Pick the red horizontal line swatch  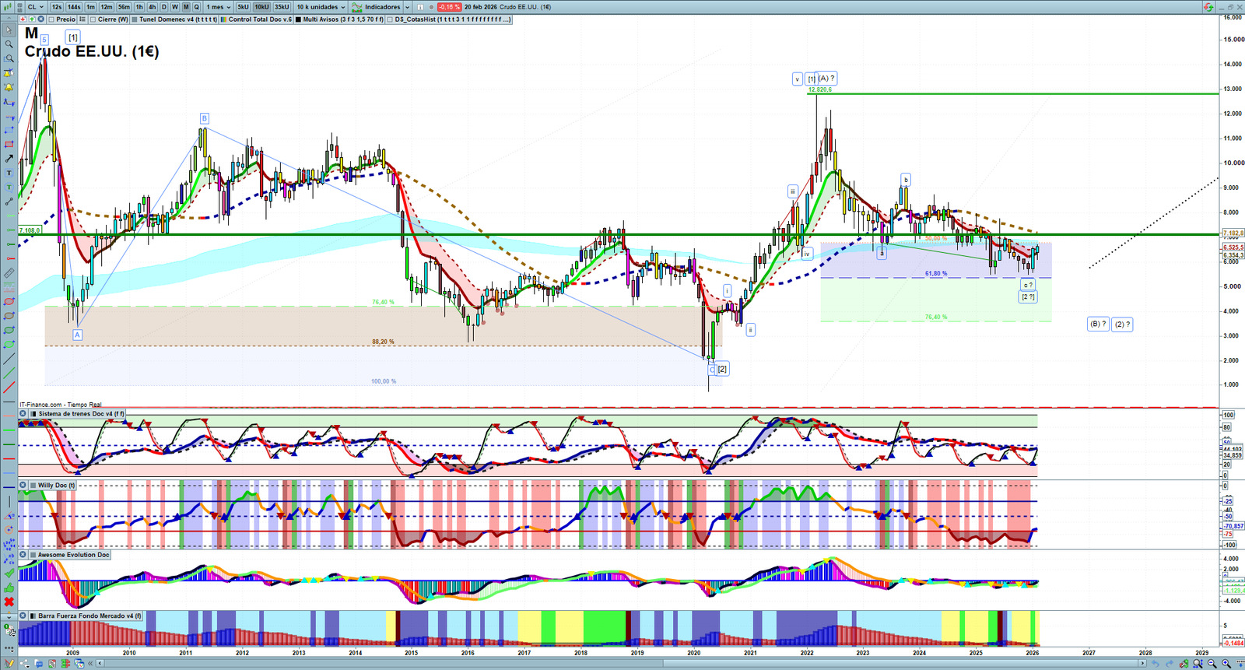coord(9,458)
